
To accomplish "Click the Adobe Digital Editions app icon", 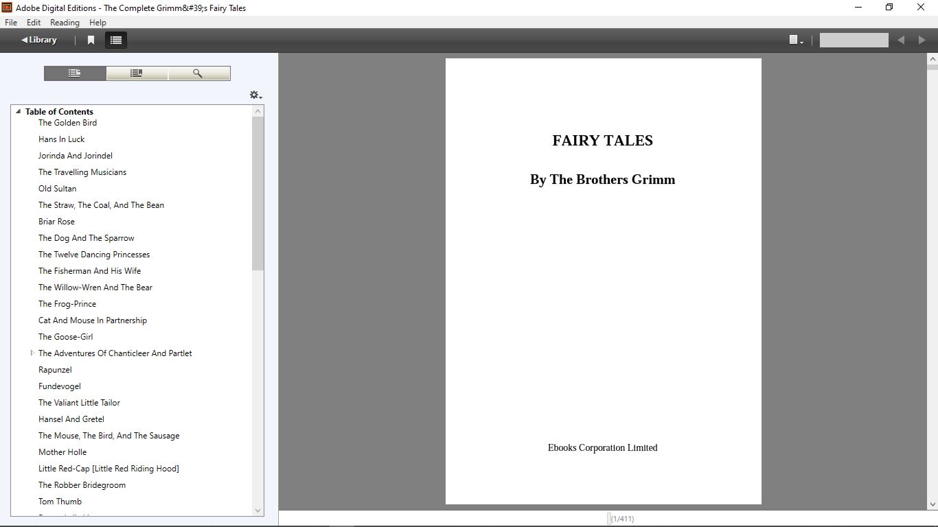I will [x=7, y=8].
